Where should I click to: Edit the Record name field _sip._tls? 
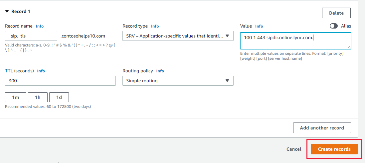tap(31, 36)
